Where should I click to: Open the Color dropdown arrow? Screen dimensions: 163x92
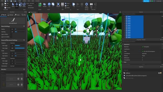point(62,8)
